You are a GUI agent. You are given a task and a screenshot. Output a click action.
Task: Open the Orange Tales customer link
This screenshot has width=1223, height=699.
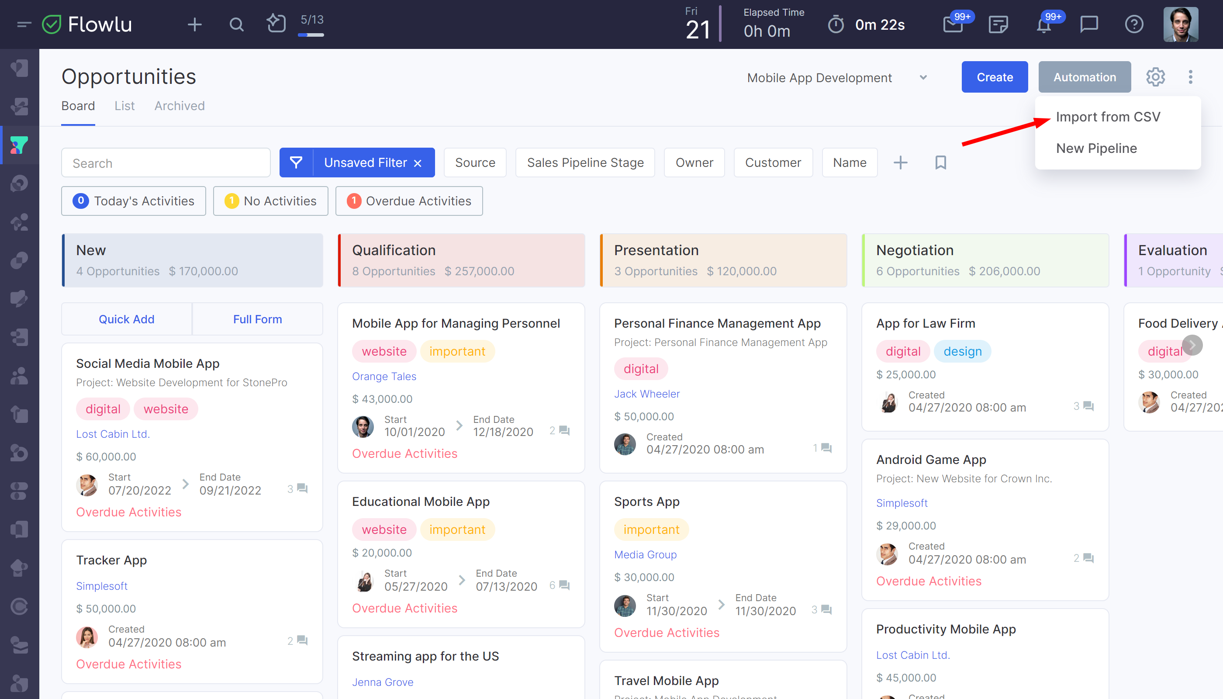[x=384, y=377]
